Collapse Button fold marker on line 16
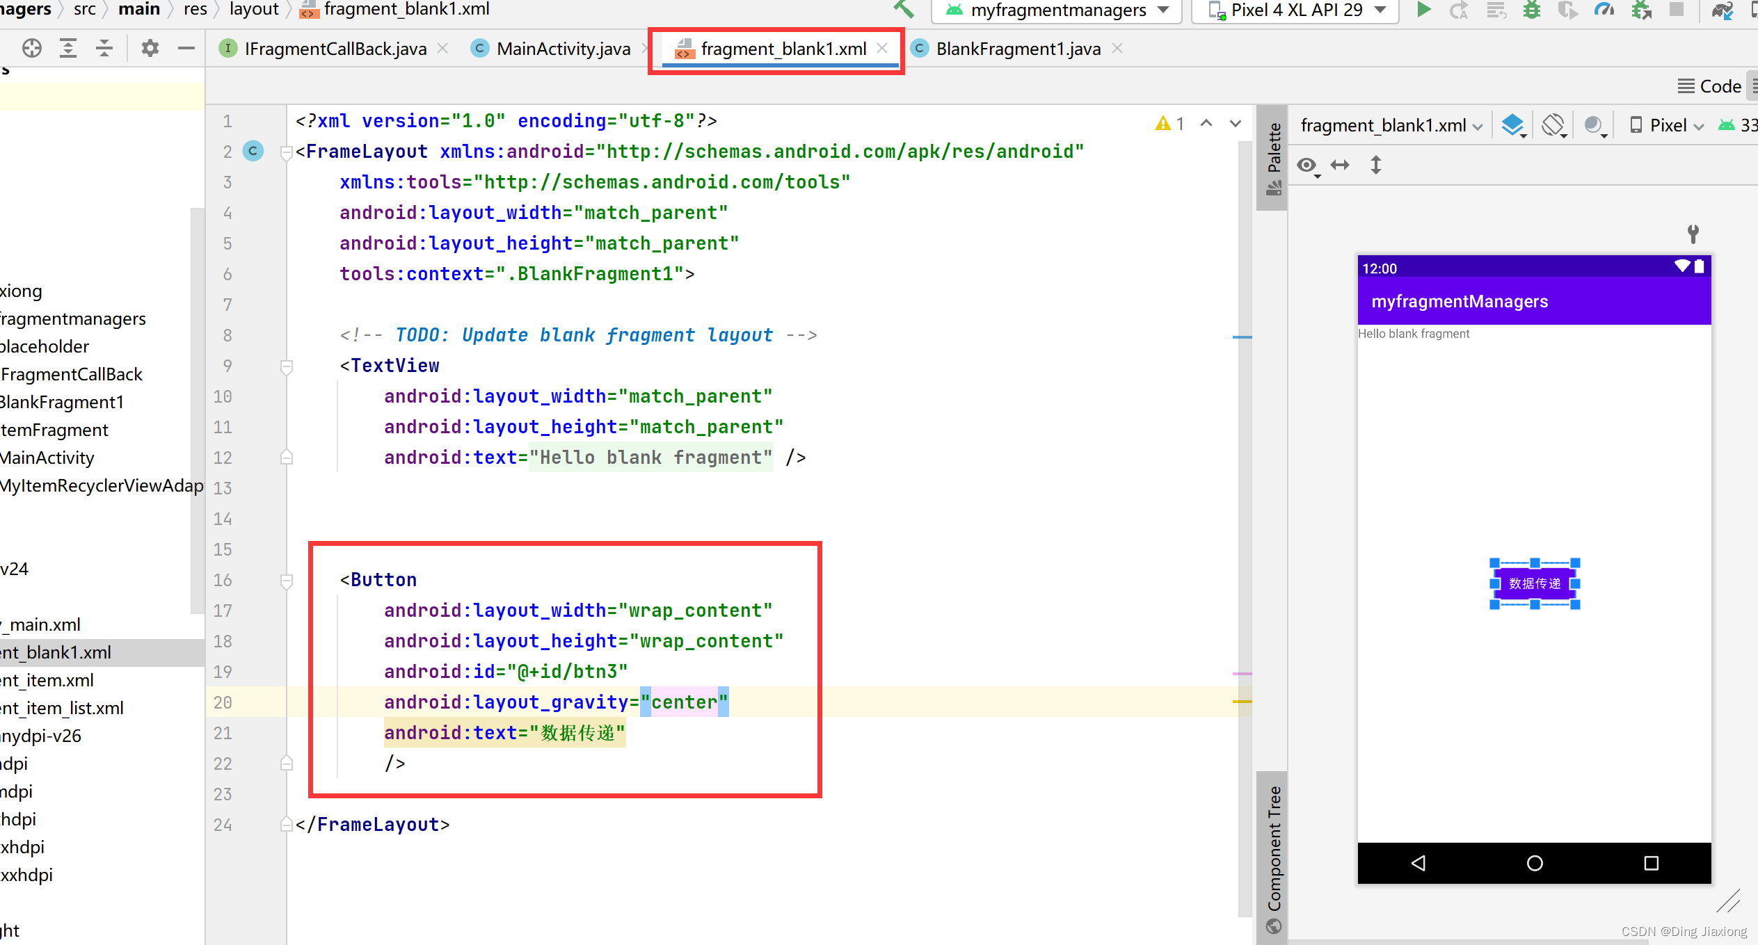The height and width of the screenshot is (945, 1758). [286, 580]
